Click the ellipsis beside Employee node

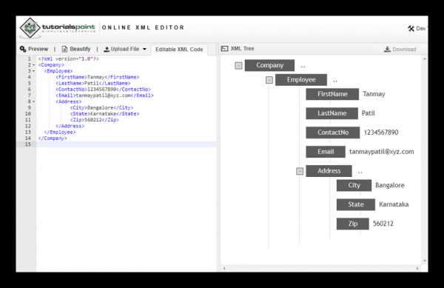335,81
